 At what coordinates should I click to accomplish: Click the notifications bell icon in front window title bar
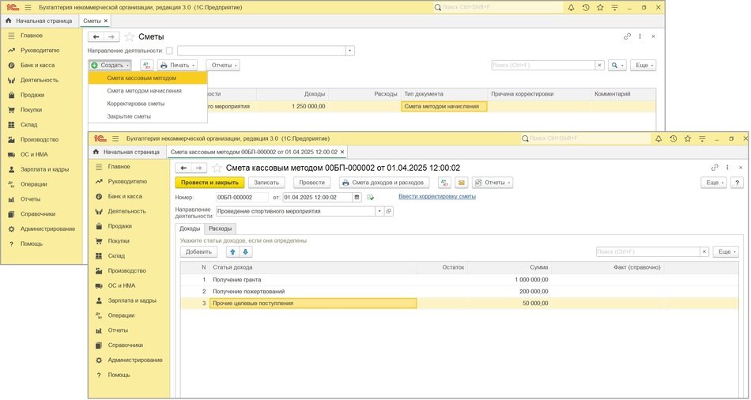[658, 137]
